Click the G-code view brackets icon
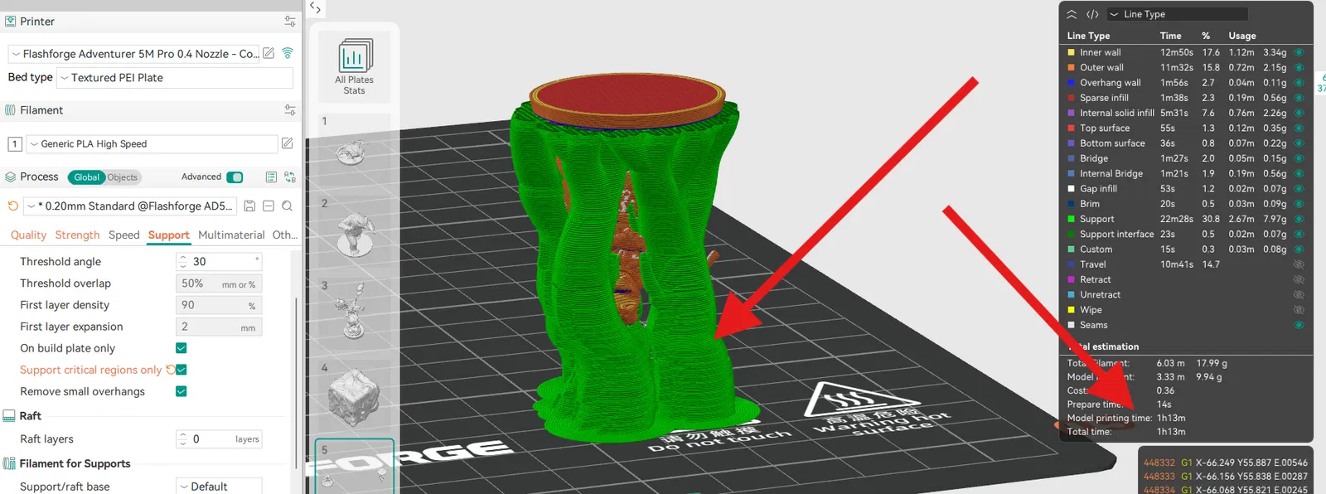The height and width of the screenshot is (494, 1326). coord(1092,14)
